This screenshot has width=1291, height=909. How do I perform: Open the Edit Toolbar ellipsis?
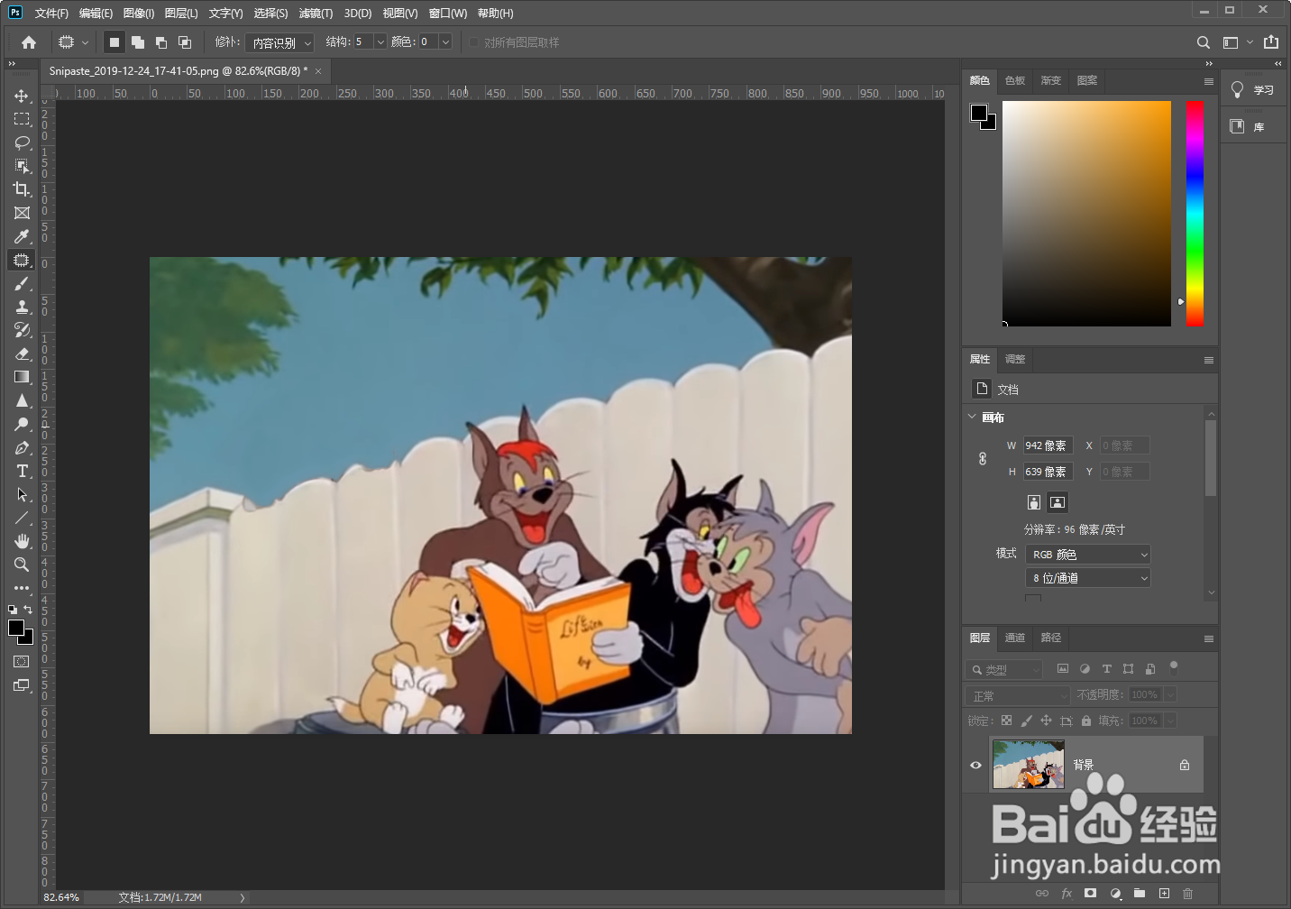[x=22, y=588]
